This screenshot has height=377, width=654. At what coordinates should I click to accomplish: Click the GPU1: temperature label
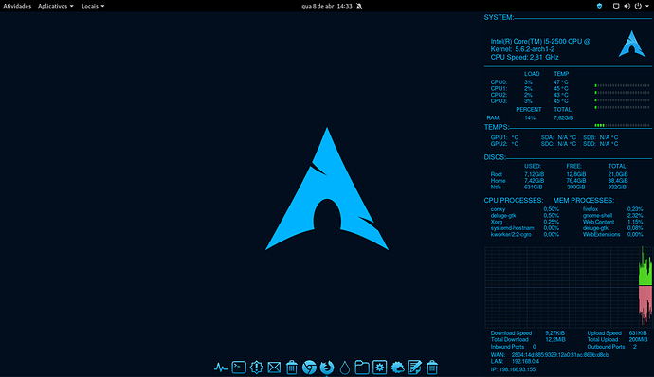coord(499,137)
